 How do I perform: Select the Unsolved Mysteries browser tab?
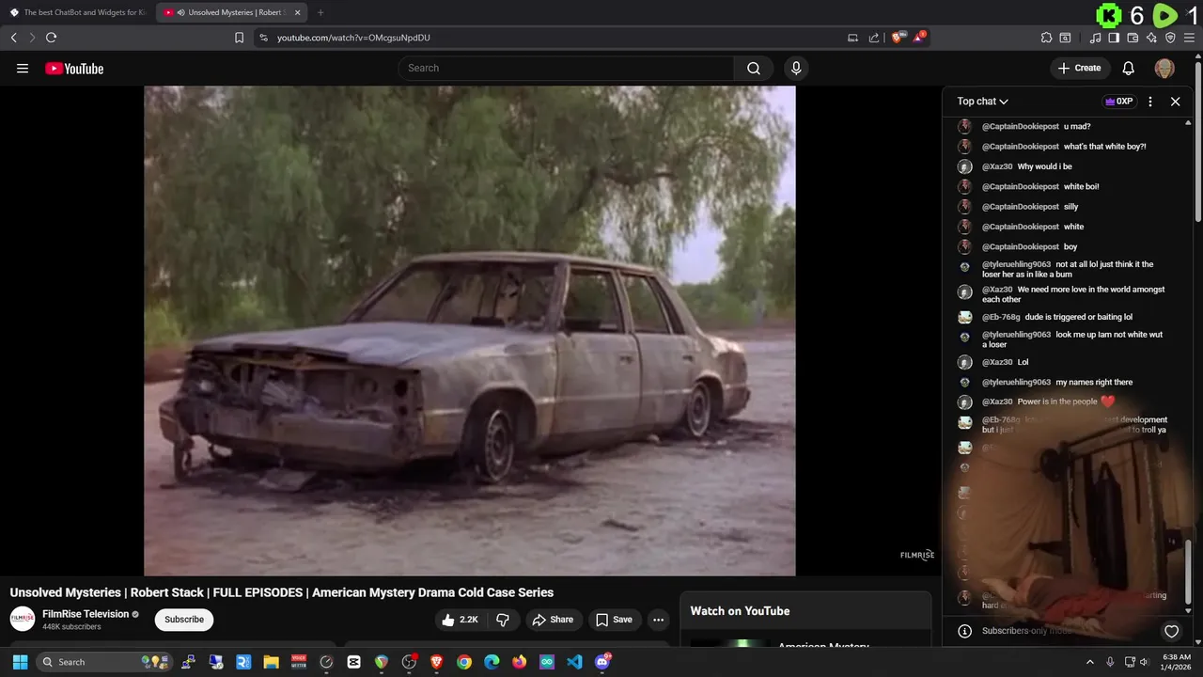tap(232, 12)
